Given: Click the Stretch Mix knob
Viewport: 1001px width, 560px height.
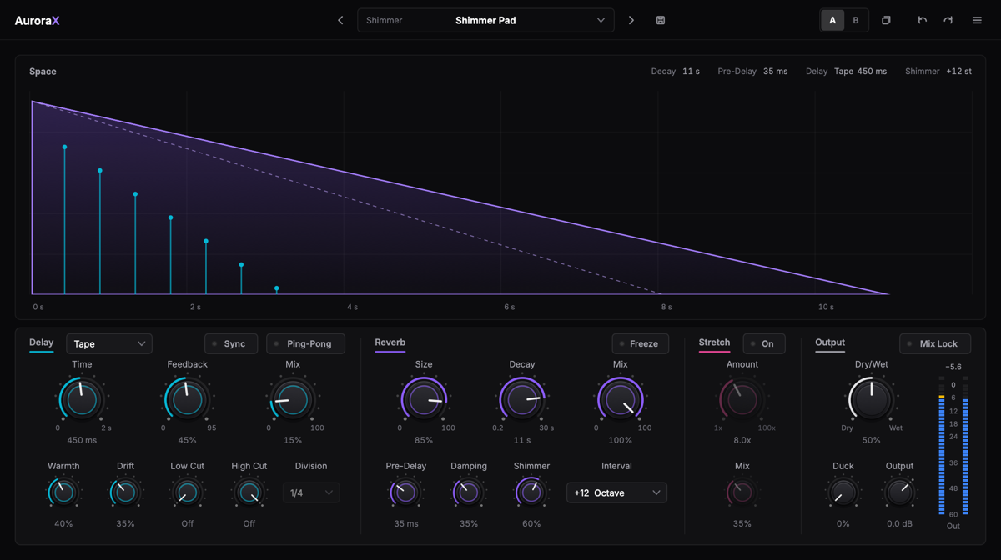Looking at the screenshot, I should tap(742, 492).
